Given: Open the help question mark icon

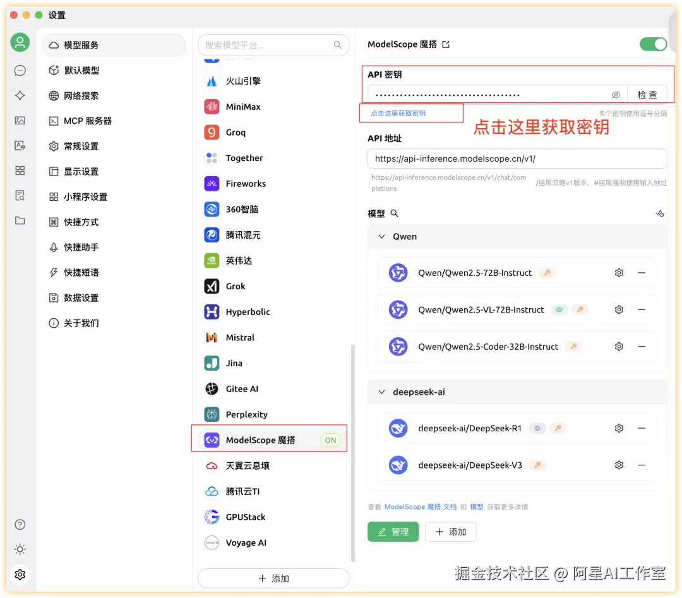Looking at the screenshot, I should [x=20, y=525].
